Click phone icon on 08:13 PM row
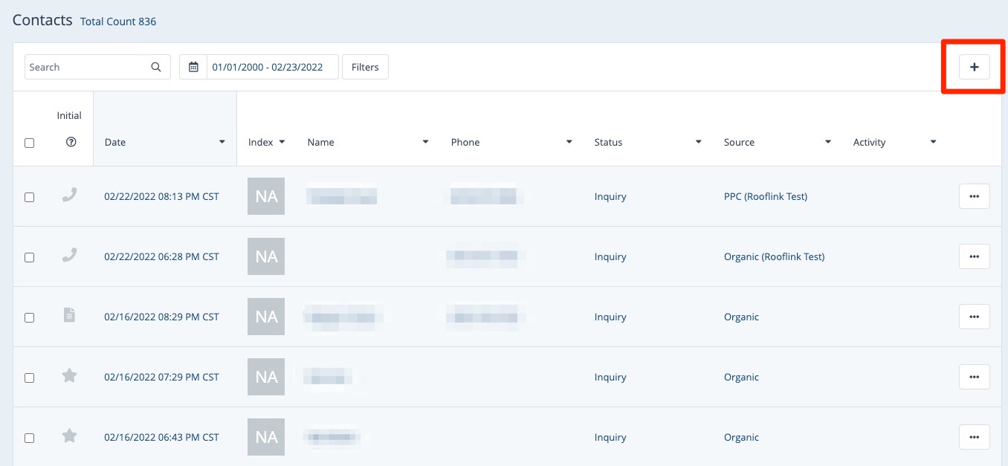 click(x=69, y=195)
